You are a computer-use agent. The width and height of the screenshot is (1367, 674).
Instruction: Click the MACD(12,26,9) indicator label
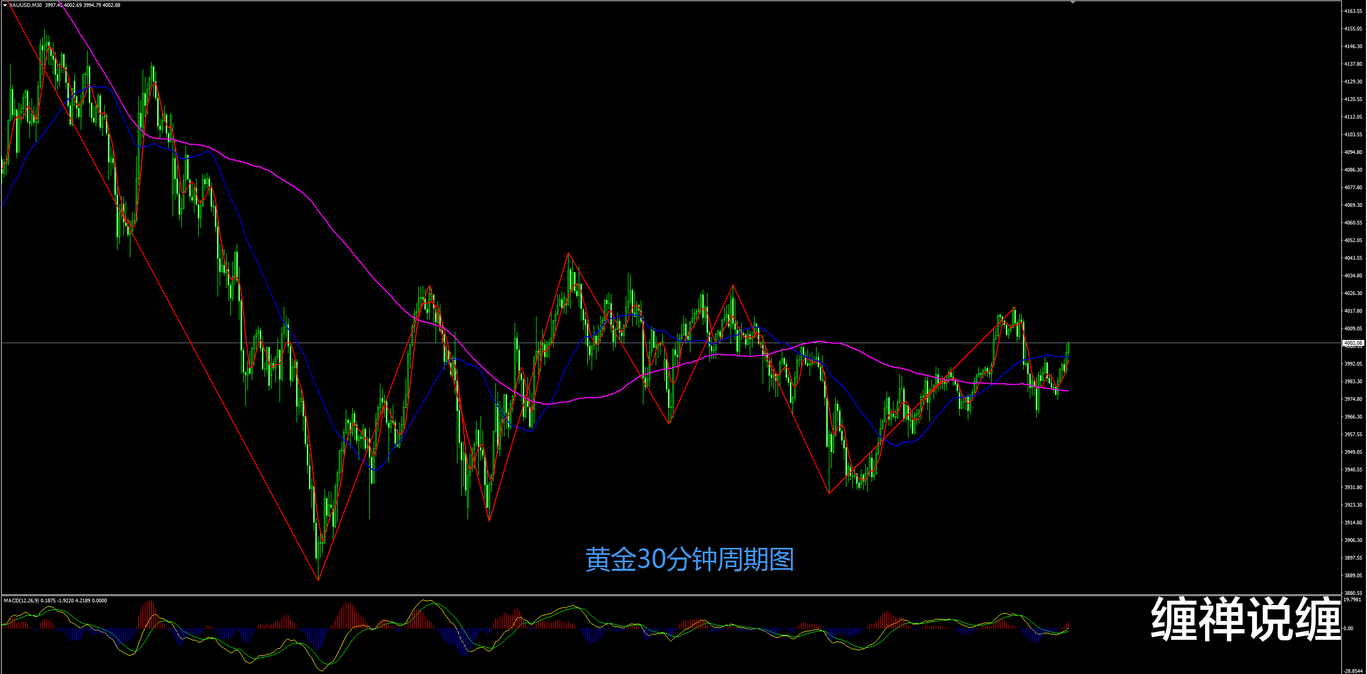pos(21,601)
